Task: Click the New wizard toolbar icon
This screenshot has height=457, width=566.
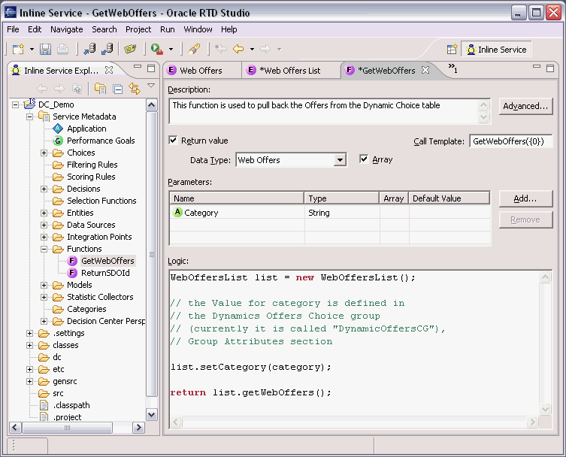Action: point(18,49)
